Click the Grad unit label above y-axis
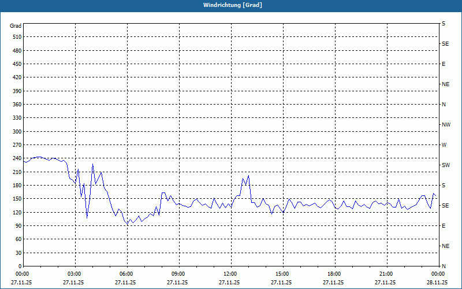Viewport: 462px width, 289px height. click(x=16, y=26)
